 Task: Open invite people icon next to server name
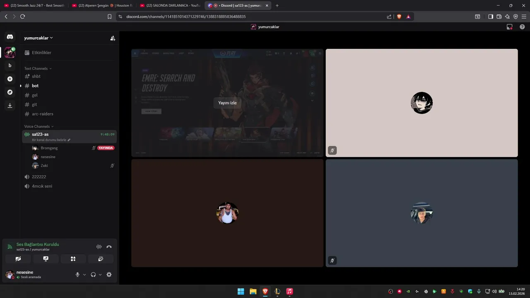click(x=113, y=38)
